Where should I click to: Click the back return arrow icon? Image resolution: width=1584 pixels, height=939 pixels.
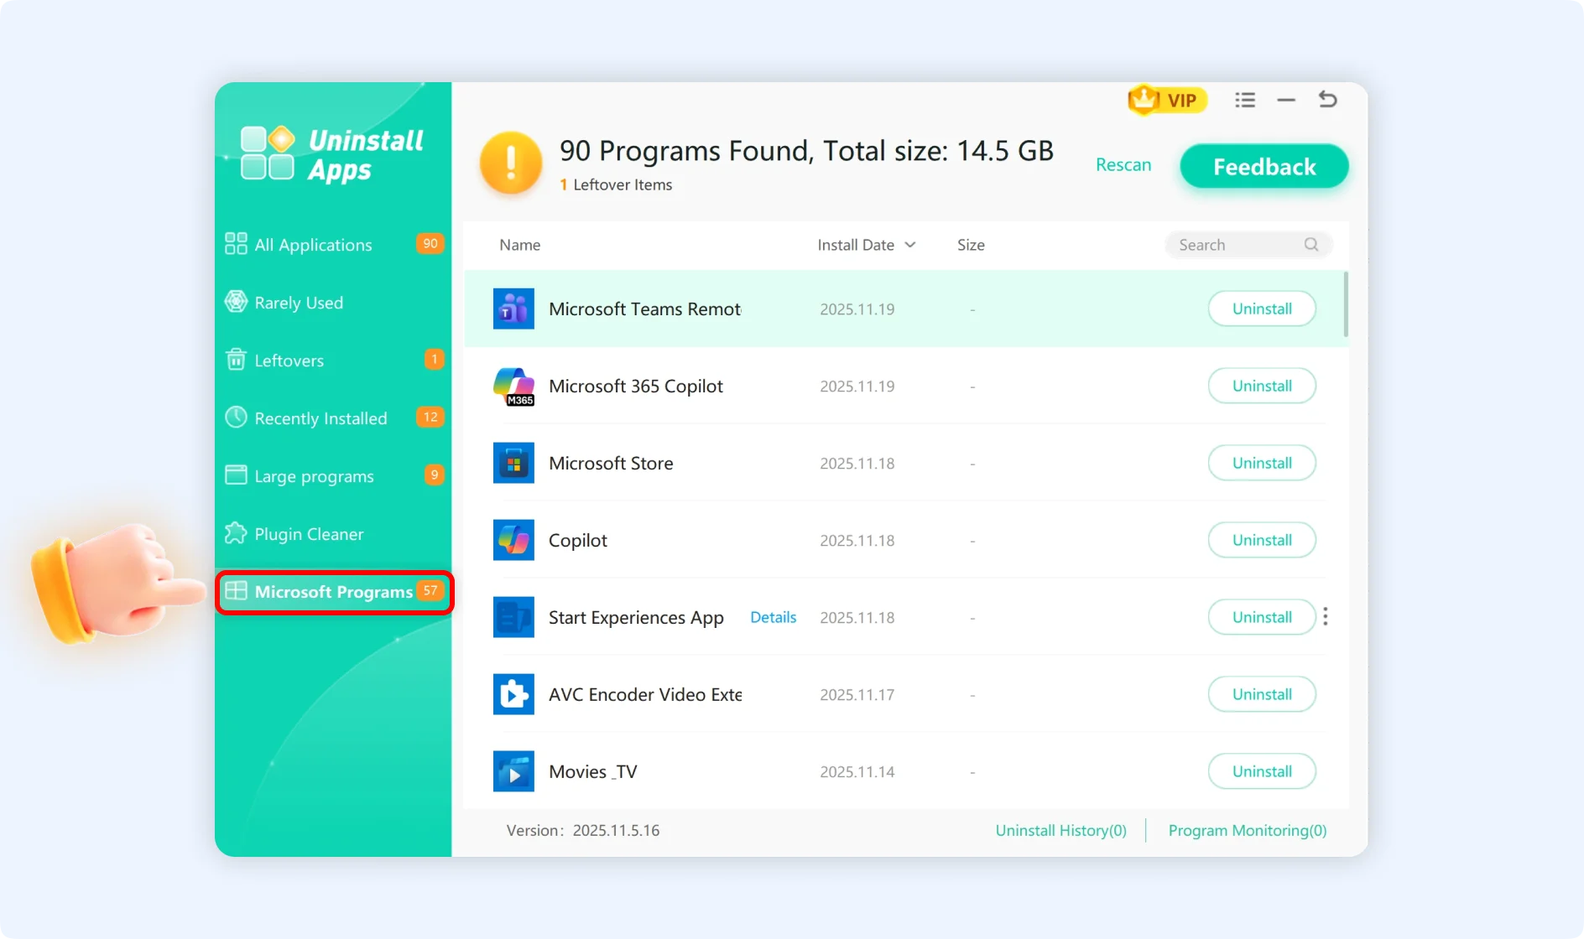(x=1327, y=99)
